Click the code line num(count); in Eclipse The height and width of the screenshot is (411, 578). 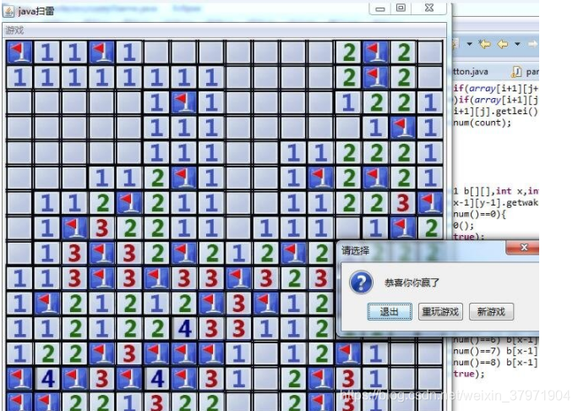click(483, 123)
